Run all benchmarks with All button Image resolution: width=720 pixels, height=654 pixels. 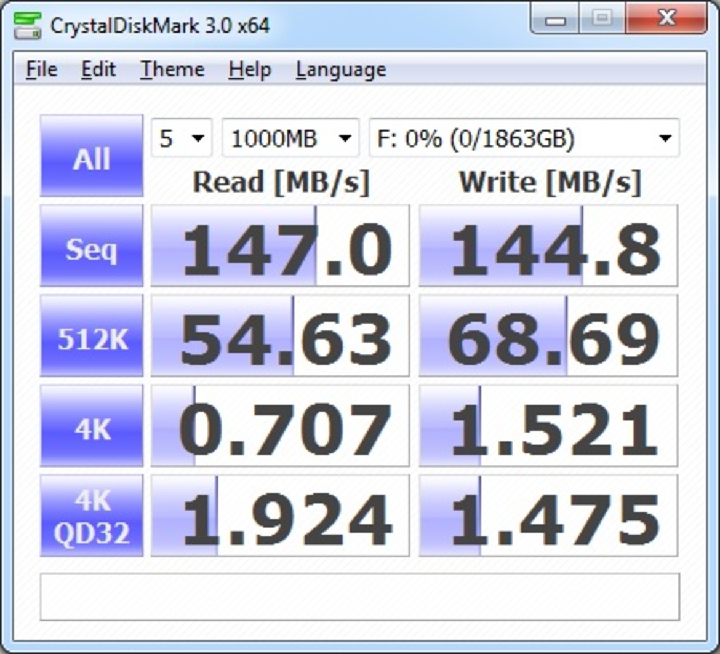point(92,156)
